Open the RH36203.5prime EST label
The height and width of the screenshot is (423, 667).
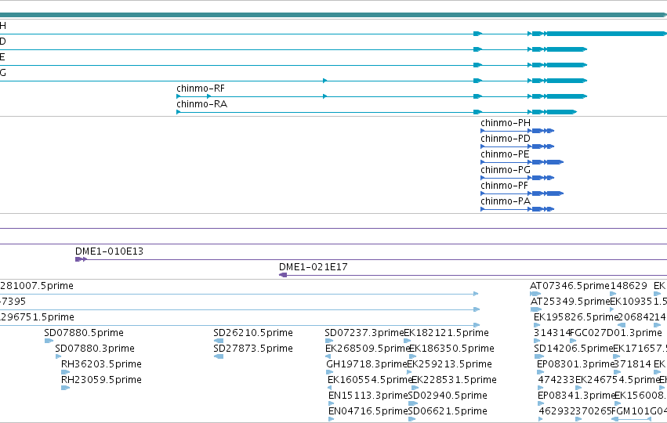coord(101,364)
